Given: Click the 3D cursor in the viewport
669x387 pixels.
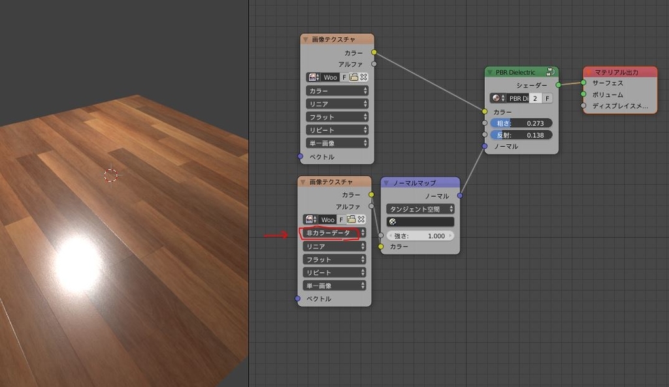Looking at the screenshot, I should [111, 175].
